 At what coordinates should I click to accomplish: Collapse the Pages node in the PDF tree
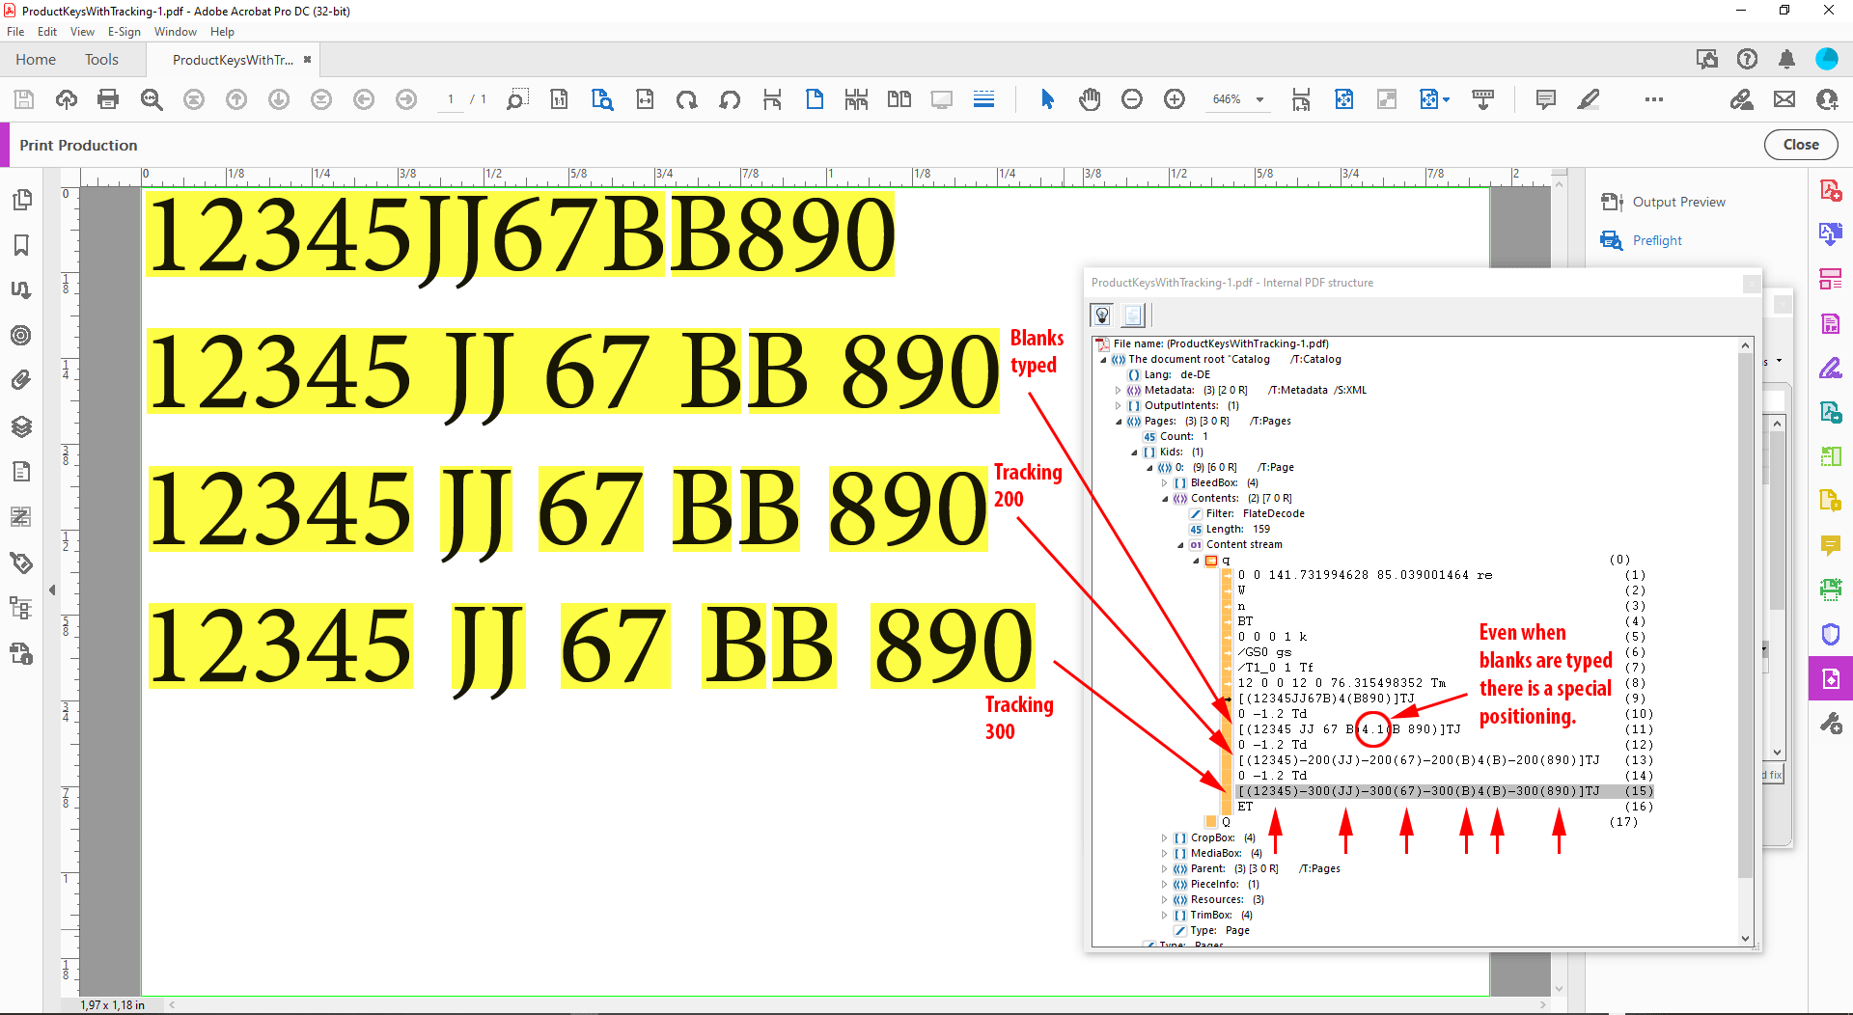[x=1117, y=421]
